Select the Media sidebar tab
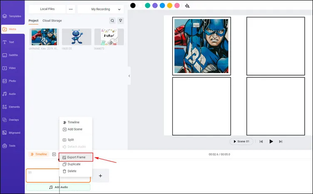Screen dimensions: 313x194 [x=12, y=29]
